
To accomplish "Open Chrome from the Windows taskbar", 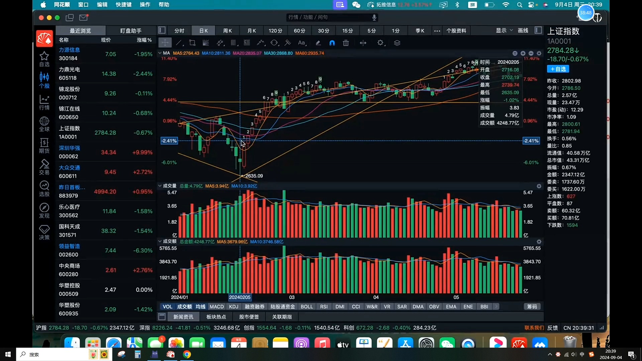I will pos(187,354).
